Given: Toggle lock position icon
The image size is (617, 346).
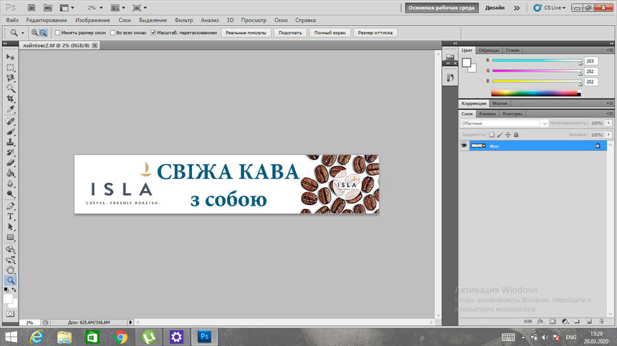Looking at the screenshot, I should pyautogui.click(x=508, y=134).
